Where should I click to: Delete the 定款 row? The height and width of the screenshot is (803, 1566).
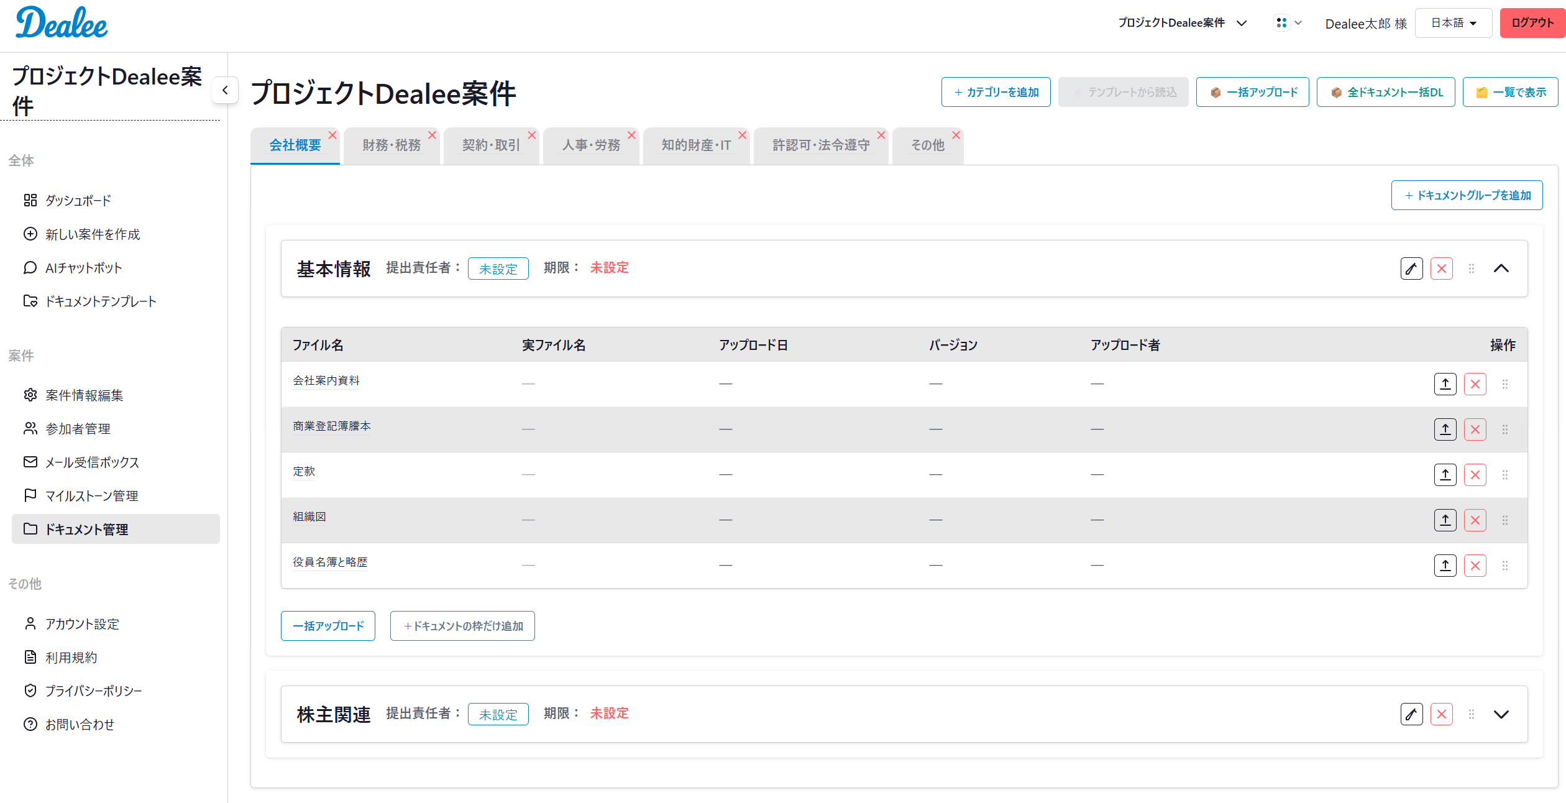pyautogui.click(x=1475, y=475)
